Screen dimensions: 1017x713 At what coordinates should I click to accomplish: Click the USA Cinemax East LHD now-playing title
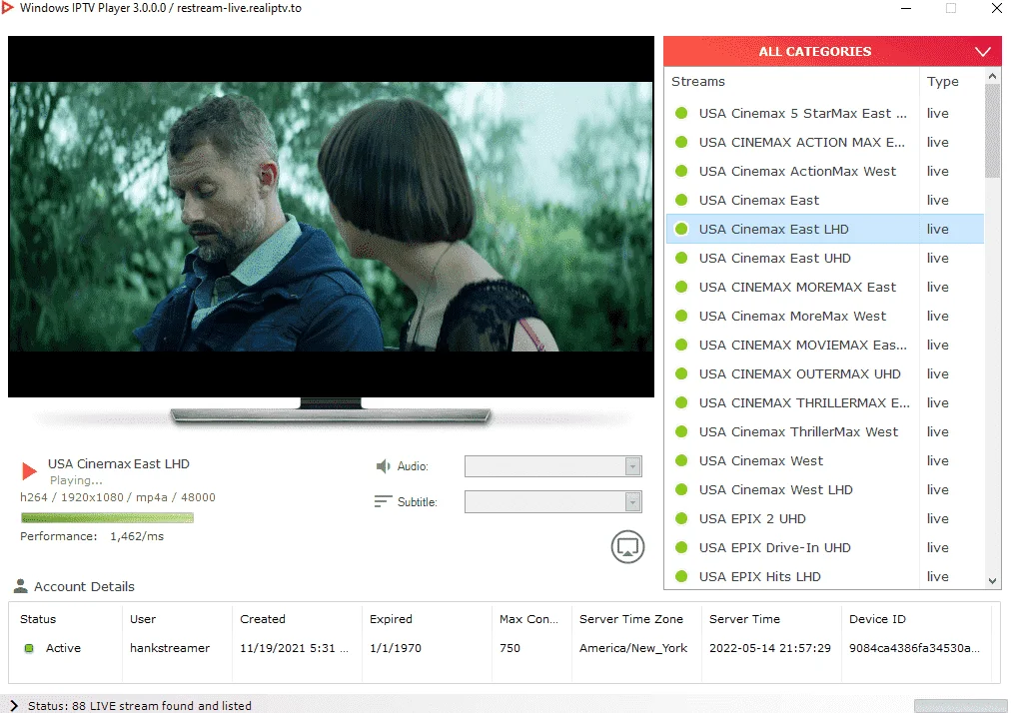tap(119, 464)
